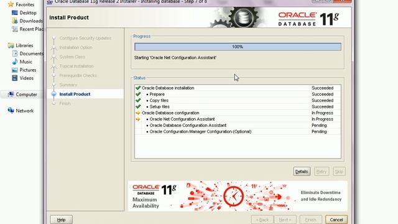The width and height of the screenshot is (398, 224).
Task: Click the Retry button
Action: (x=322, y=172)
